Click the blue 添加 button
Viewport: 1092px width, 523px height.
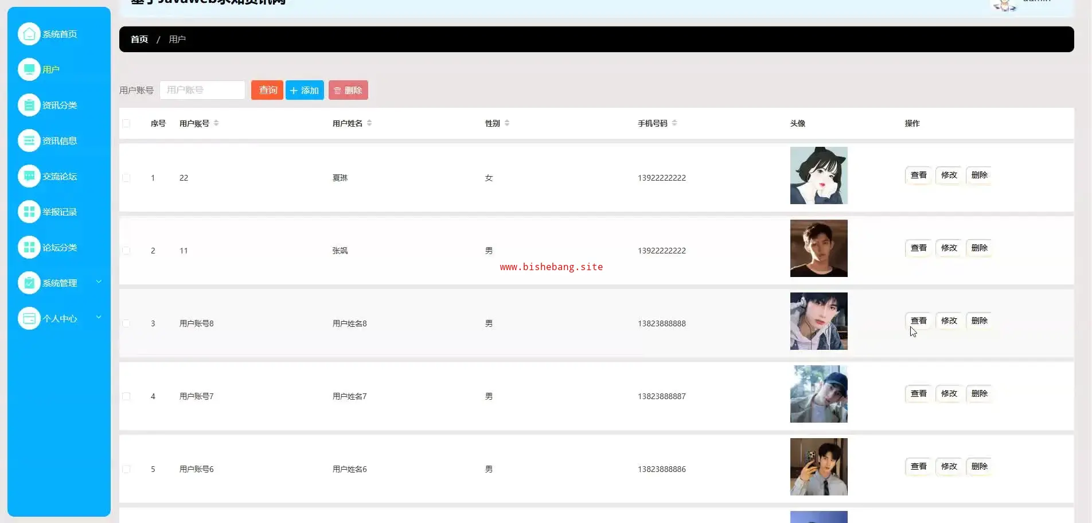point(305,90)
